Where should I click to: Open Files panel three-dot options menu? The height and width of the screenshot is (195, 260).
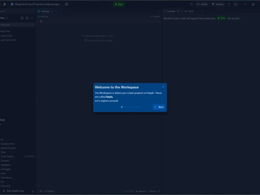coord(32,18)
